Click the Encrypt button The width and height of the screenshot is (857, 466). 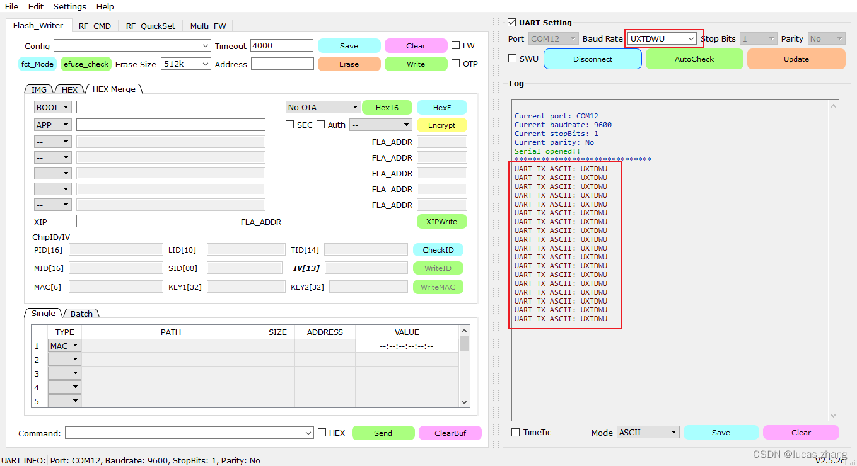[441, 125]
